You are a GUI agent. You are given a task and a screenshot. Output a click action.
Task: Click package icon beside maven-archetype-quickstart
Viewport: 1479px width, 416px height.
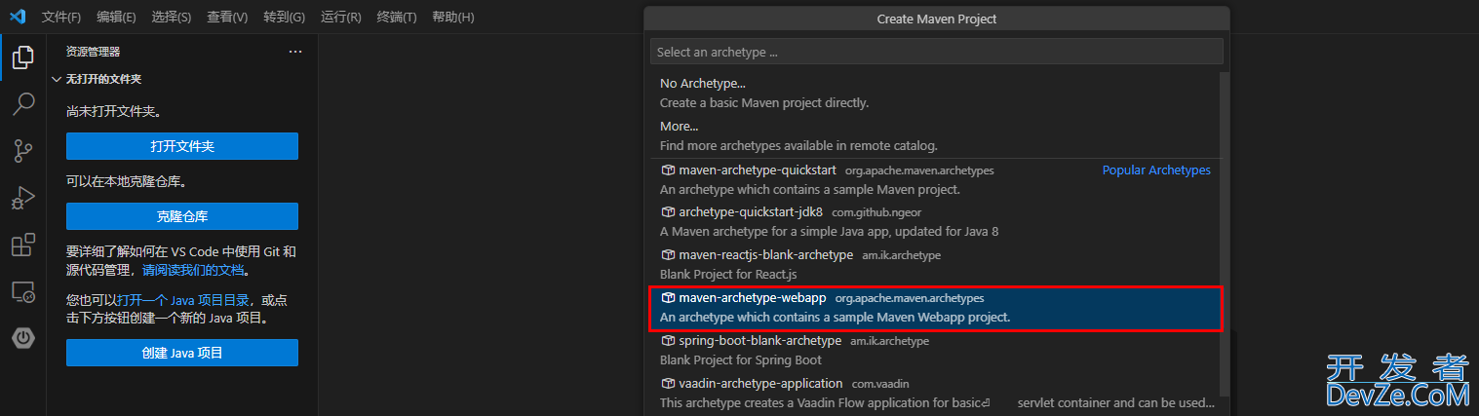[668, 170]
